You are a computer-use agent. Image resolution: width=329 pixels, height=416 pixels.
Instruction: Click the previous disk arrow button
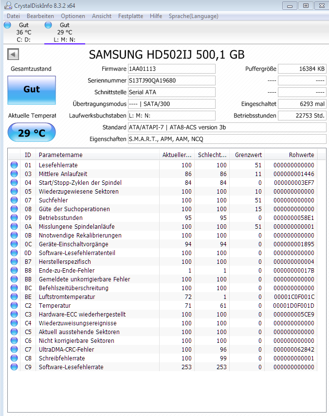click(13, 55)
